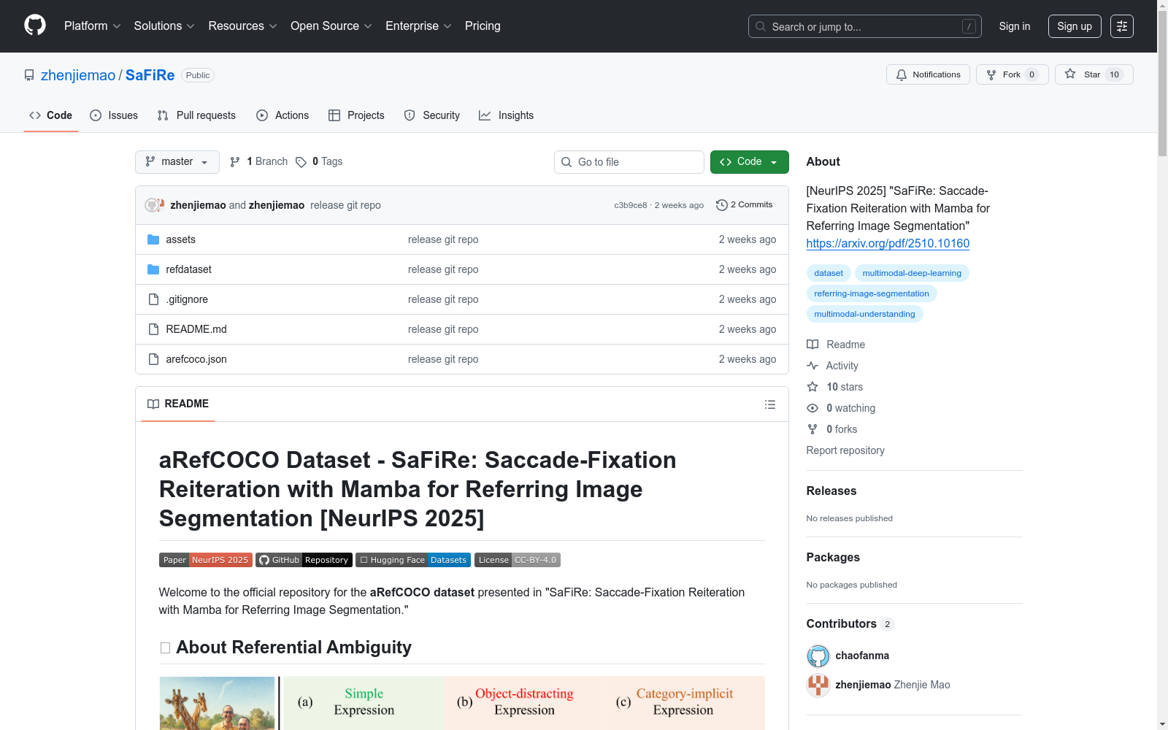Click the eye icon beside watching
The height and width of the screenshot is (730, 1168).
coord(812,408)
